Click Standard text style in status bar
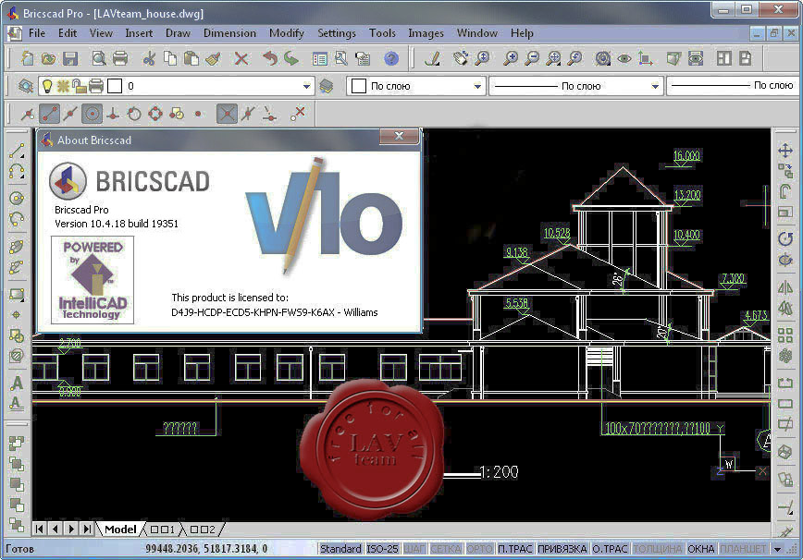The width and height of the screenshot is (803, 560). tap(340, 549)
